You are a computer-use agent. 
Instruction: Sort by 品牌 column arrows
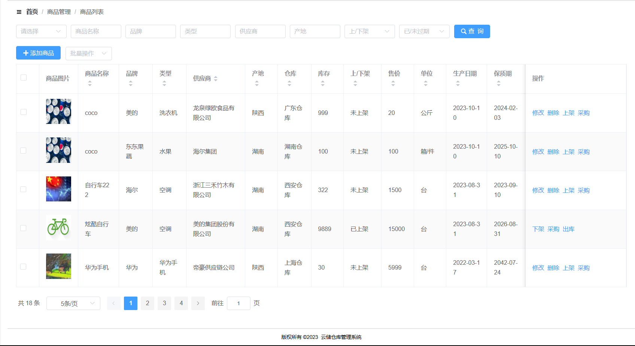[131, 84]
